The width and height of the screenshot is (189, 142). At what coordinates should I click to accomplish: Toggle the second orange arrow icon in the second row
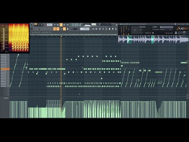(x=58, y=29)
